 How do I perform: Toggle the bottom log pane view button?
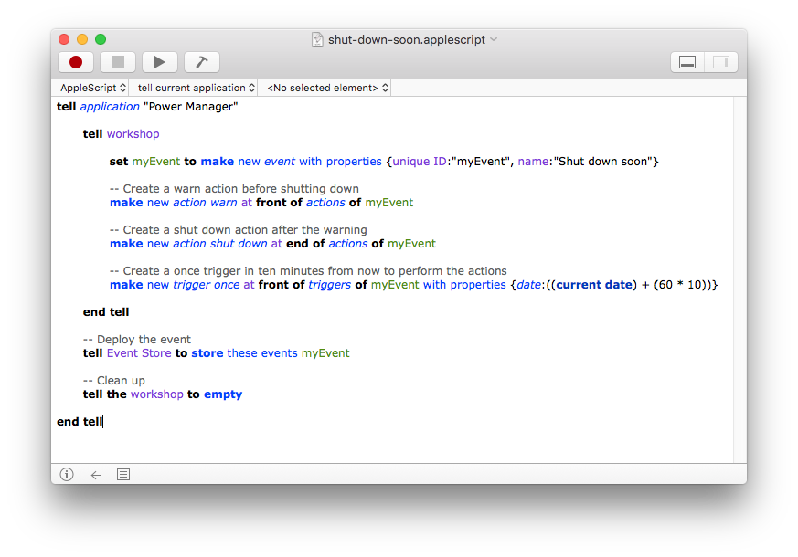click(x=687, y=62)
